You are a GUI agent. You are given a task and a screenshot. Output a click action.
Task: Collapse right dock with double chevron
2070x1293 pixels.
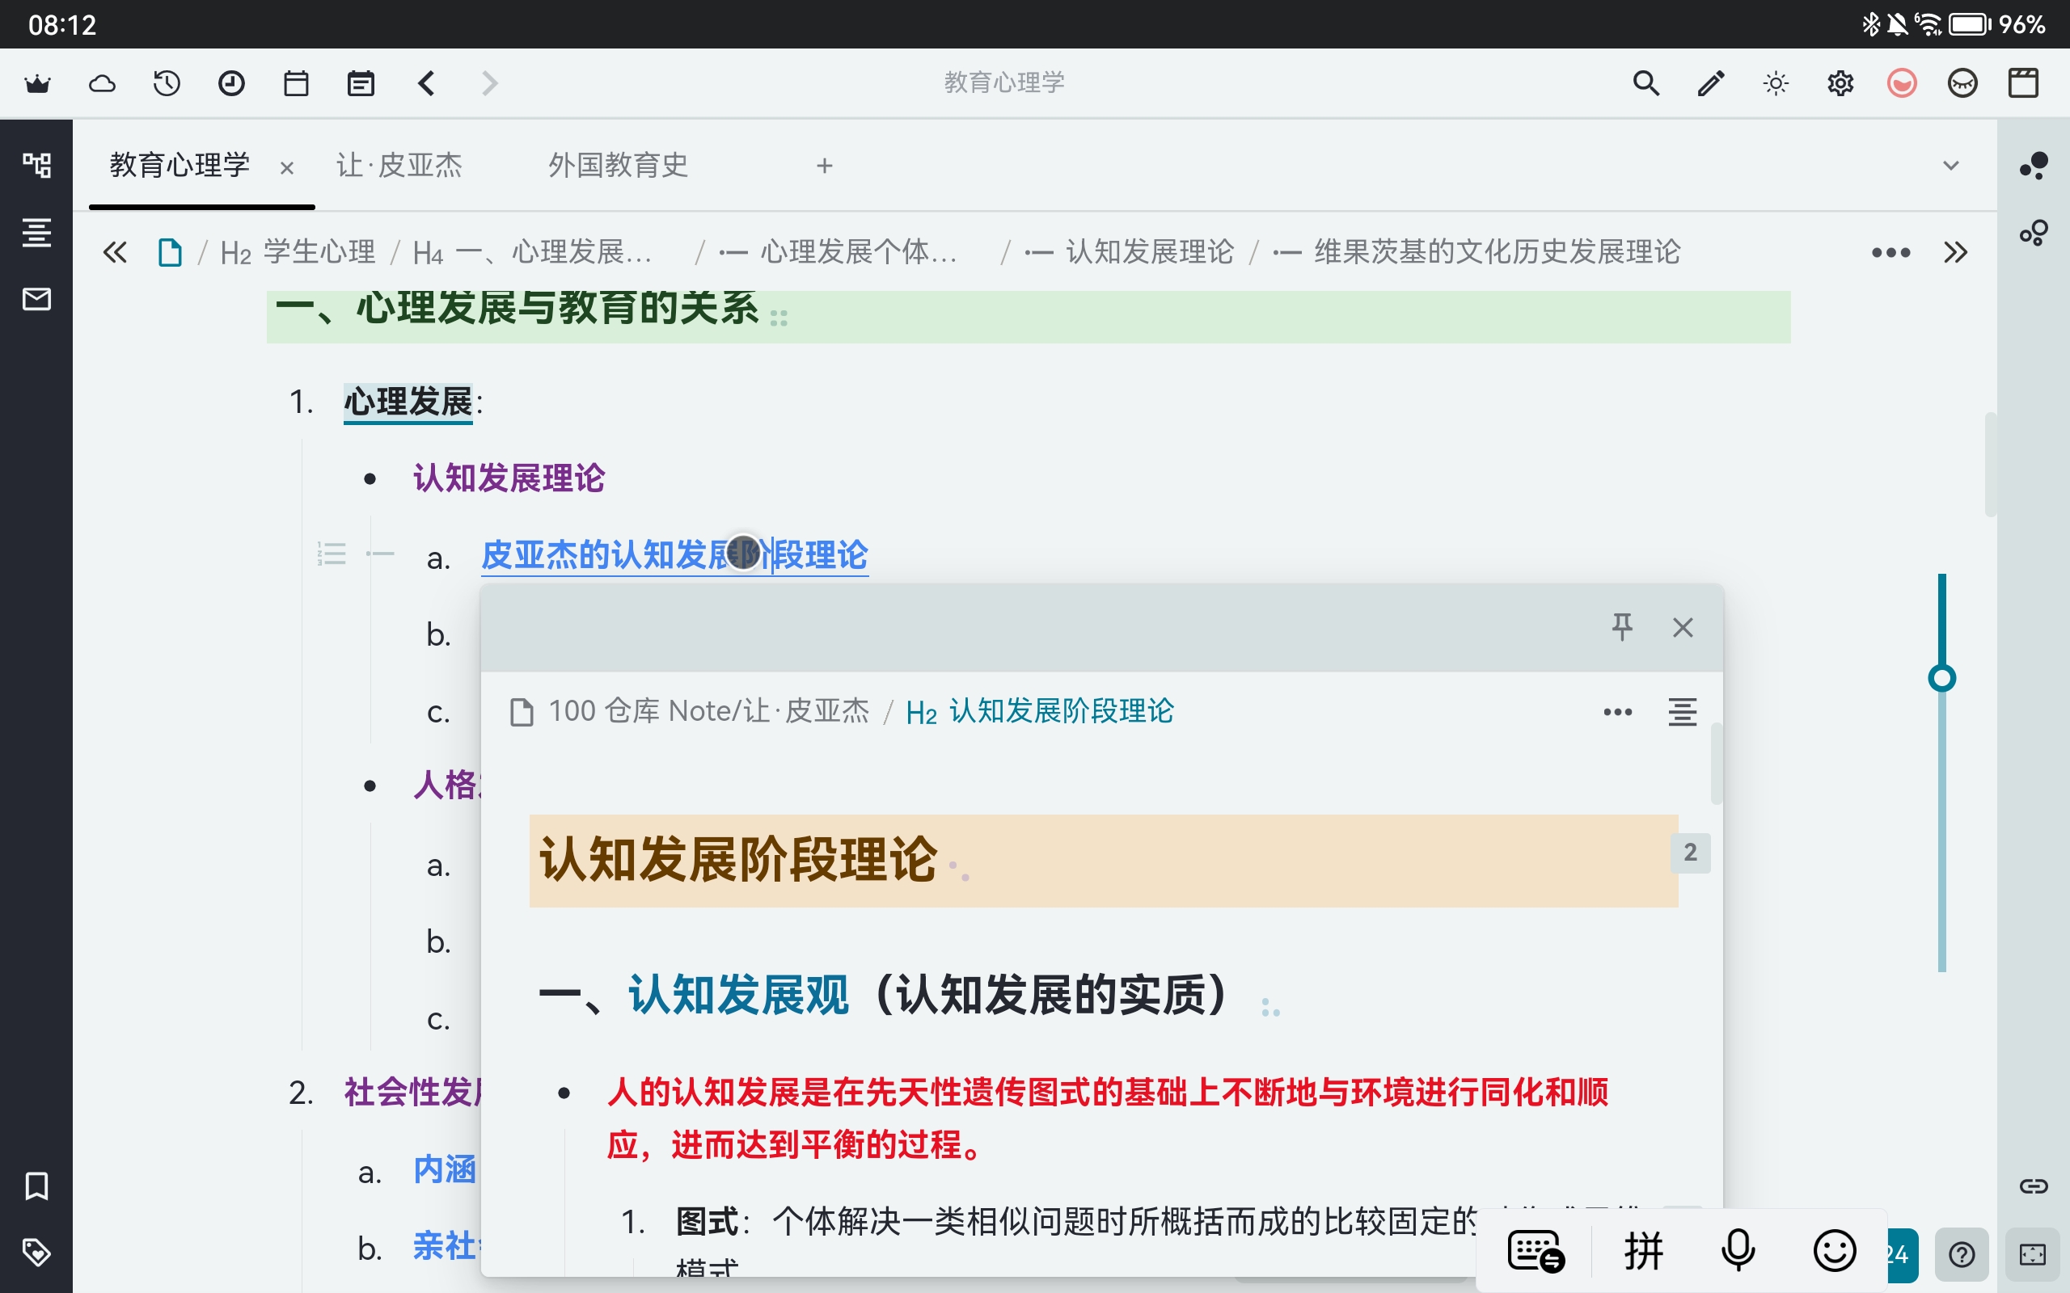pyautogui.click(x=1955, y=252)
